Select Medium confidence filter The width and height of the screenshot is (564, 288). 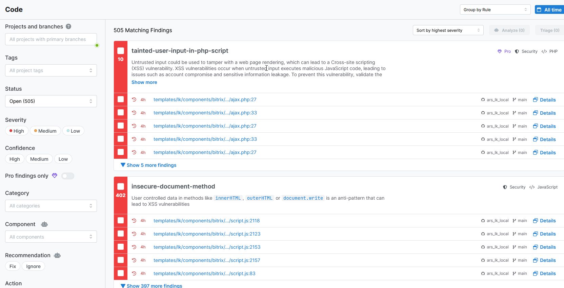click(39, 159)
